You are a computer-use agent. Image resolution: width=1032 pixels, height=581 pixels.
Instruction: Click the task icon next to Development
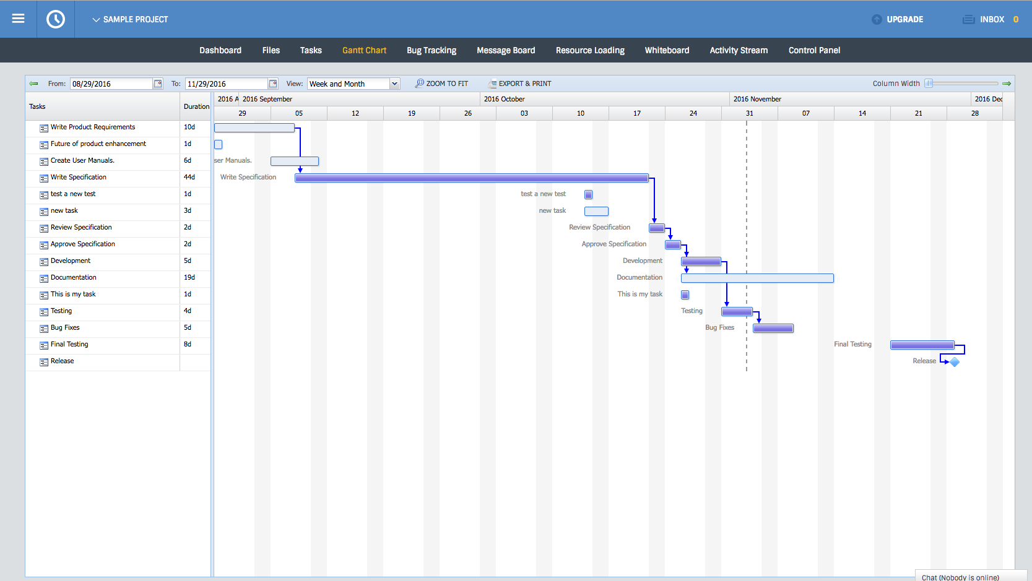click(43, 261)
